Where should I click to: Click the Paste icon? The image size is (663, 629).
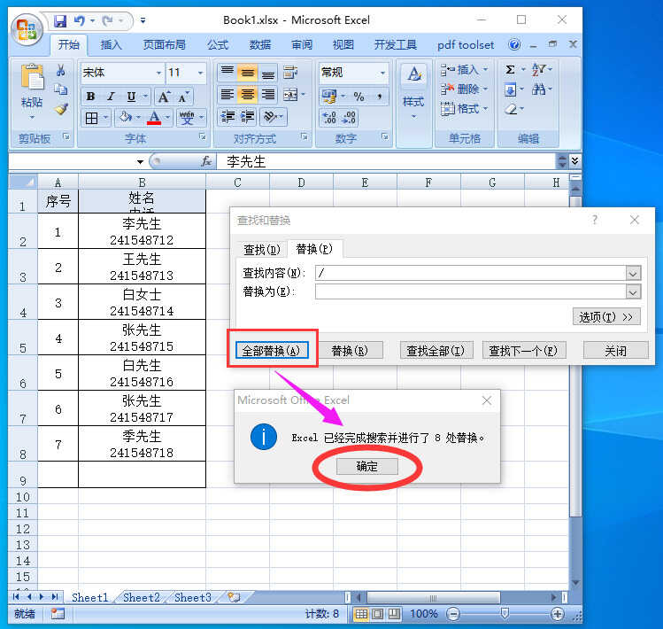pos(32,76)
